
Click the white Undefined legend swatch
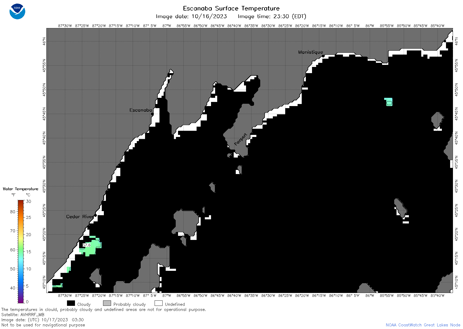[x=158, y=303]
